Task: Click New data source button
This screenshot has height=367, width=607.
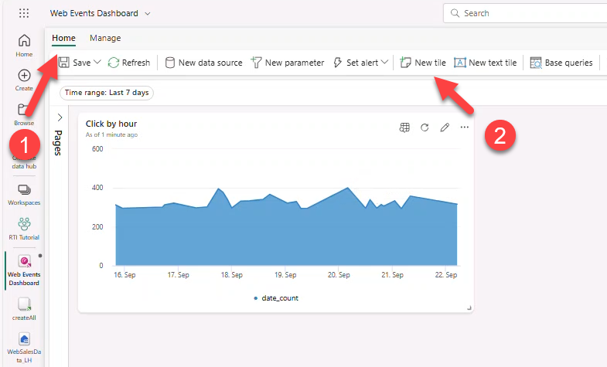Action: [203, 63]
